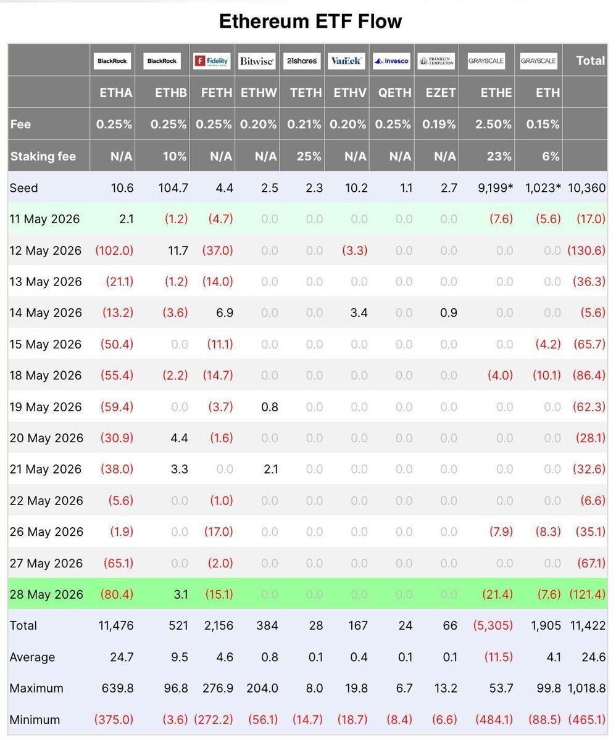Select the (130.6) daily total

click(x=586, y=250)
